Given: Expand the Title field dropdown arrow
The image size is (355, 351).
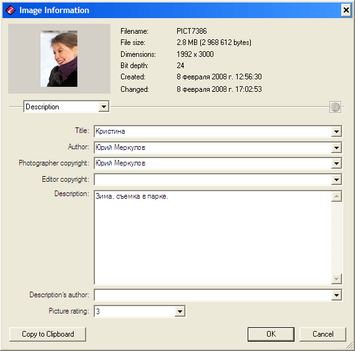Looking at the screenshot, I should [x=336, y=131].
